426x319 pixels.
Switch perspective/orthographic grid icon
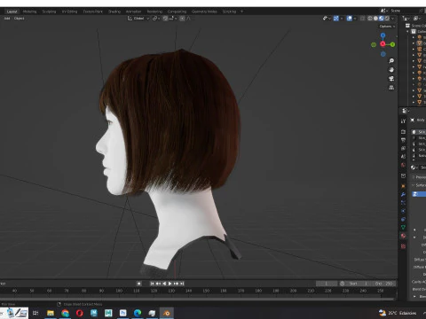pyautogui.click(x=391, y=88)
